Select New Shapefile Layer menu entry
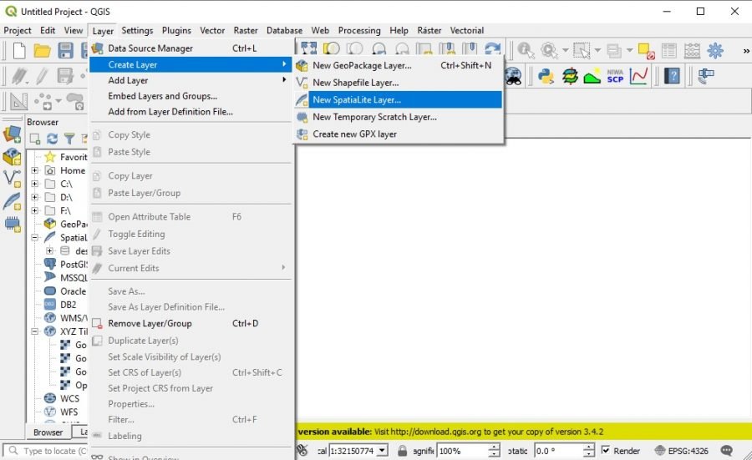Image resolution: width=752 pixels, height=460 pixels. click(355, 83)
